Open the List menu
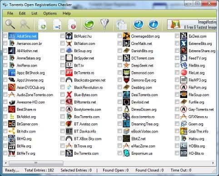219x176 pixels. (x=35, y=13)
